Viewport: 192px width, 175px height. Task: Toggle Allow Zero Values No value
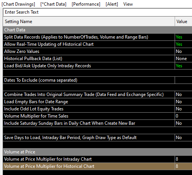click(x=183, y=51)
